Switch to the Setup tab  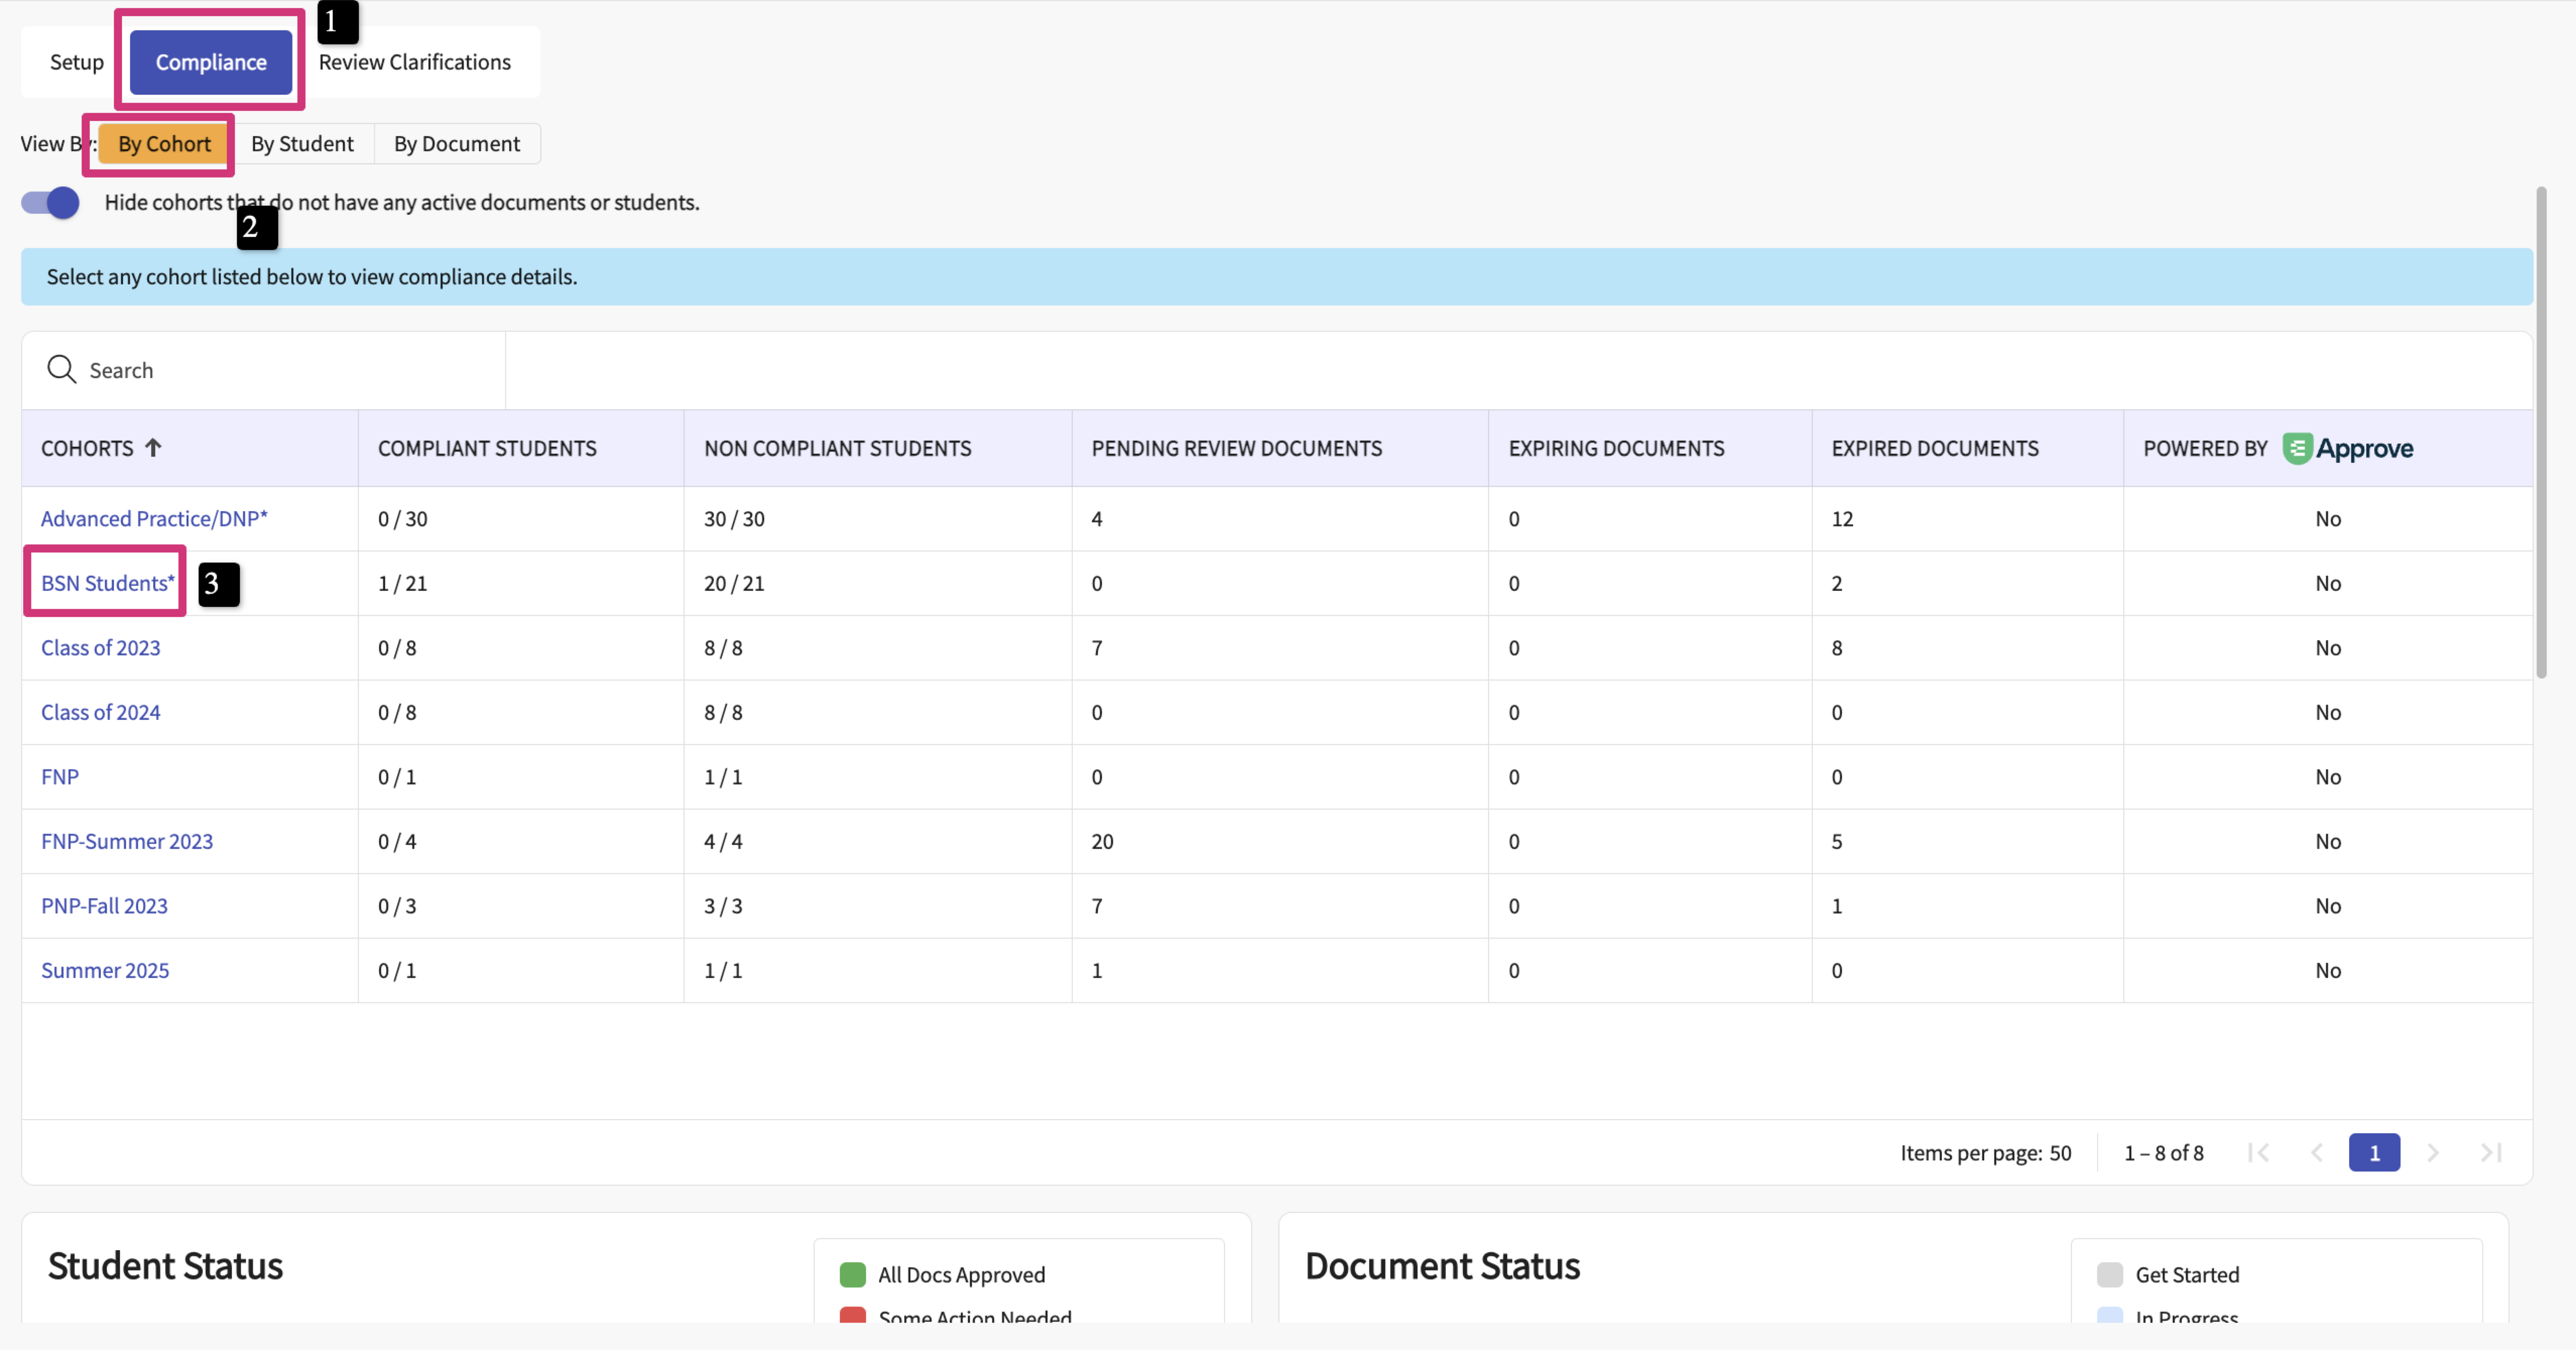[x=76, y=62]
